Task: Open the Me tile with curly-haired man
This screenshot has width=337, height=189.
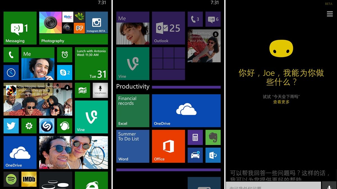Action: pyautogui.click(x=38, y=64)
